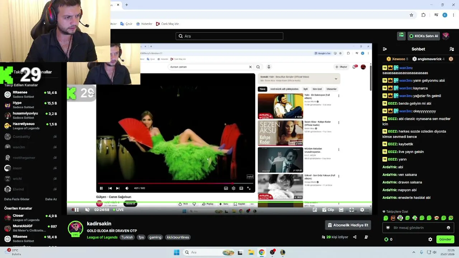Open rootthegamer channel in sidebar
This screenshot has width=459, height=258.
(30, 158)
